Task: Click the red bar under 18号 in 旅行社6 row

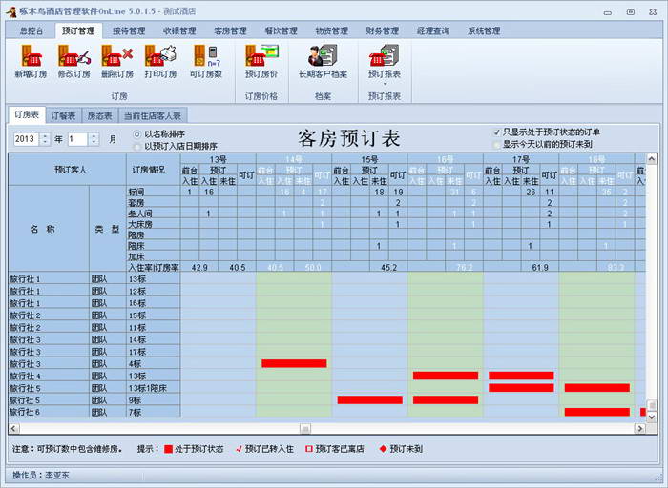Action: [597, 412]
